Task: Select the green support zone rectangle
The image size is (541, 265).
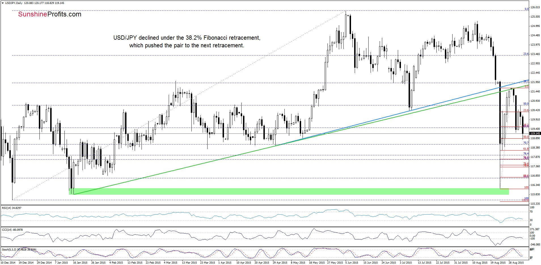Action: [x=289, y=191]
